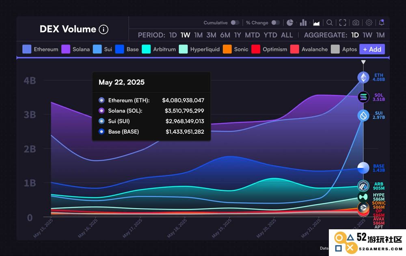This screenshot has width=406, height=256.
Task: Click the tooltip date May 22, 2025
Action: (x=122, y=82)
